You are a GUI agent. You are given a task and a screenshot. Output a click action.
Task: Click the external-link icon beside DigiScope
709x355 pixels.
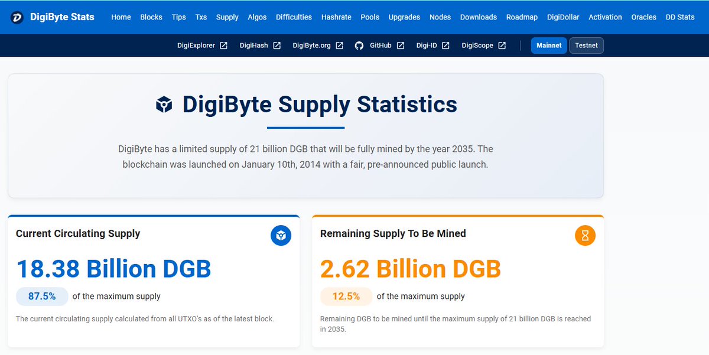coord(502,45)
